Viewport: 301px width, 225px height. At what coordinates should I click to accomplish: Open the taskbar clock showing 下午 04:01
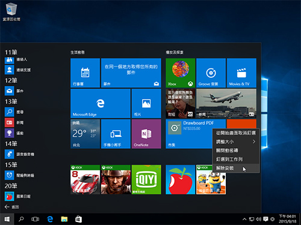(x=287, y=219)
